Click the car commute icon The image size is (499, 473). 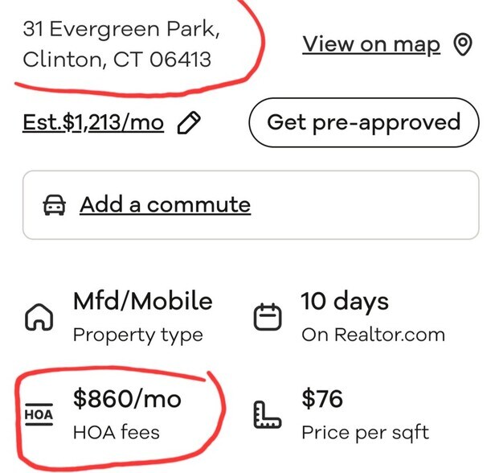click(x=55, y=205)
